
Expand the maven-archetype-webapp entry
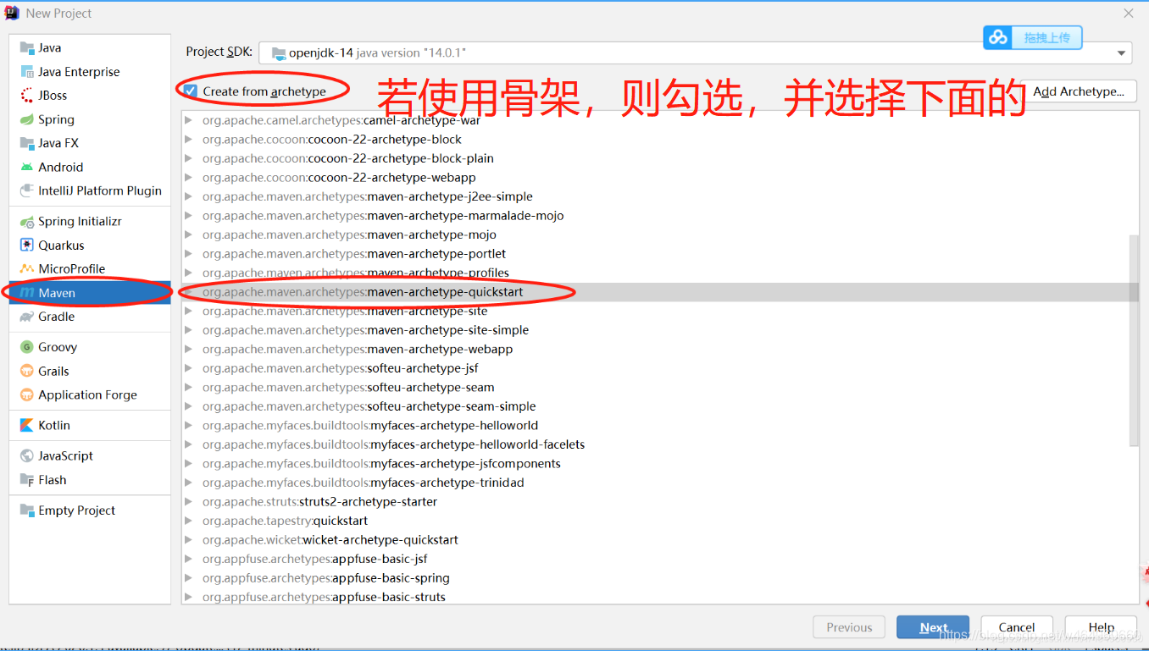point(188,350)
